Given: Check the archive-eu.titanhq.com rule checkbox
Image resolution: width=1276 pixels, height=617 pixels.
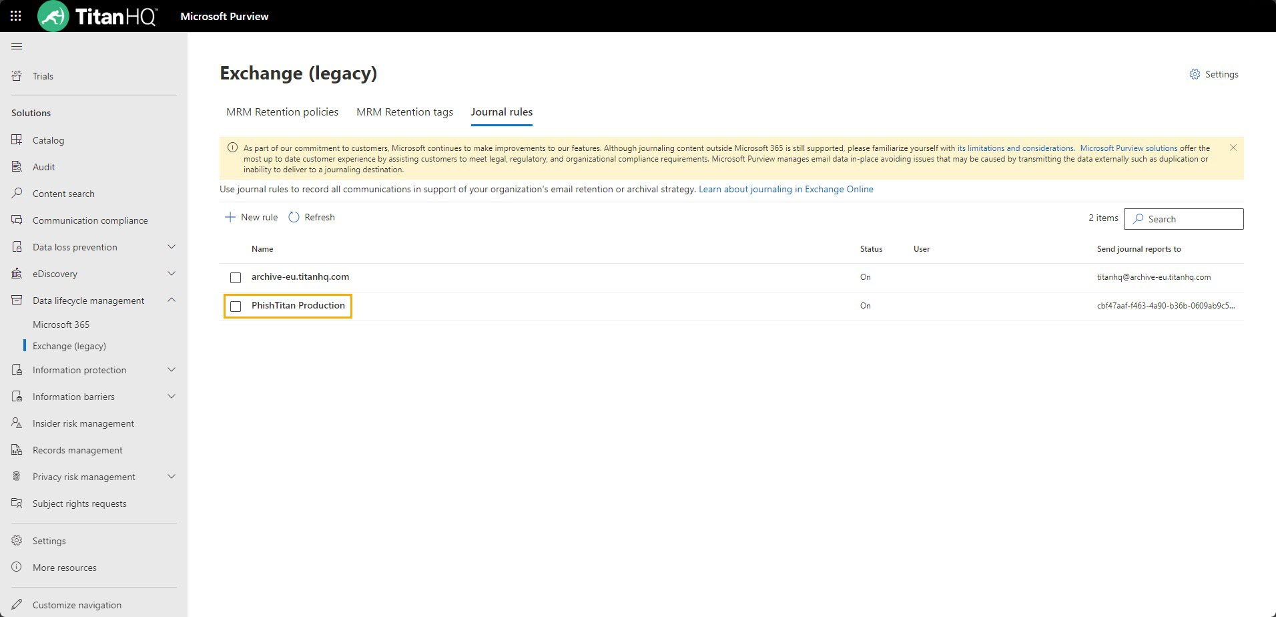Looking at the screenshot, I should pyautogui.click(x=236, y=277).
